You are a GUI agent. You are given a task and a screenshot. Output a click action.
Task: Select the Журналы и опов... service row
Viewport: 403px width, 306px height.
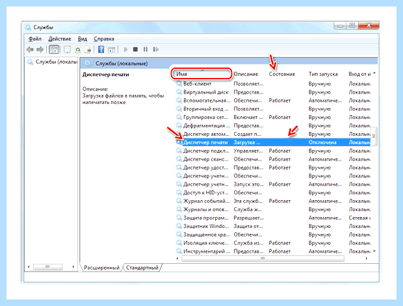(273, 209)
